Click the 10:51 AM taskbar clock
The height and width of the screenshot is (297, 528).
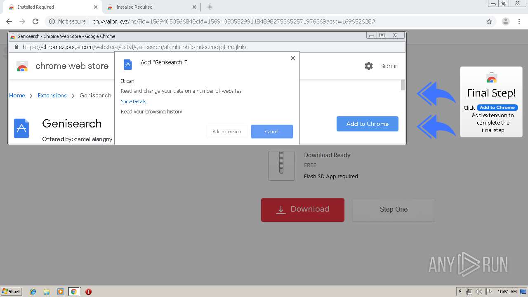(x=507, y=292)
